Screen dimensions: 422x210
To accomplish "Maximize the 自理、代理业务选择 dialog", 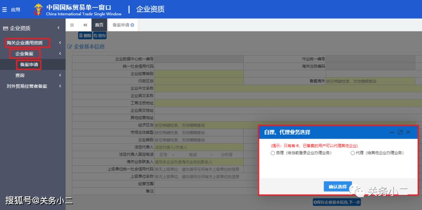I will click(400, 132).
